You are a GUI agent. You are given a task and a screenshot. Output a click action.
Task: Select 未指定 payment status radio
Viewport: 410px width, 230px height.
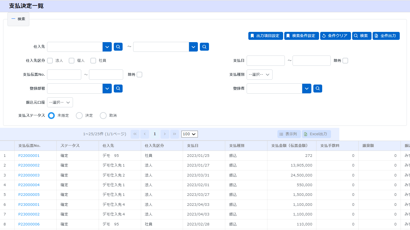point(51,116)
